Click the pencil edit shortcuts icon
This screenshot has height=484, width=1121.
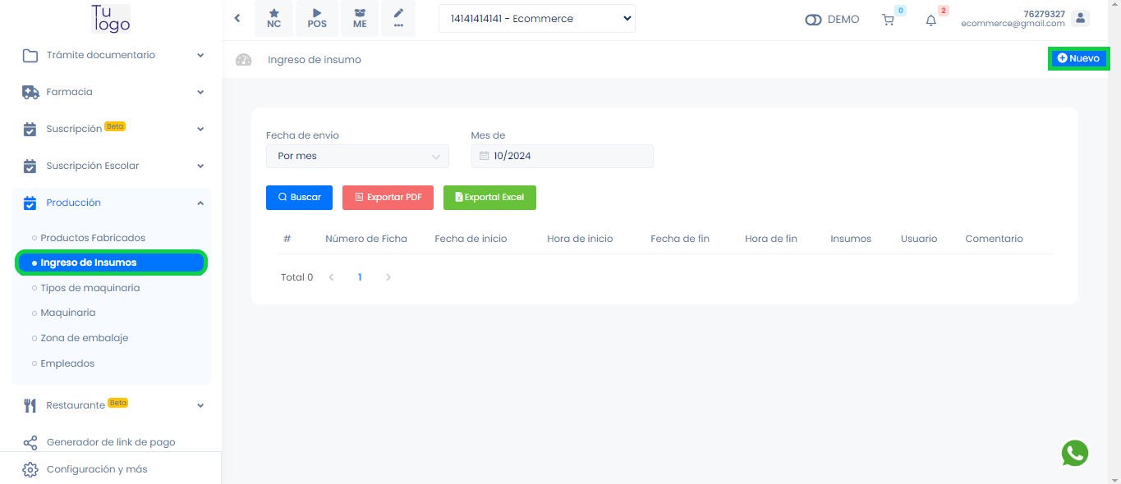398,19
